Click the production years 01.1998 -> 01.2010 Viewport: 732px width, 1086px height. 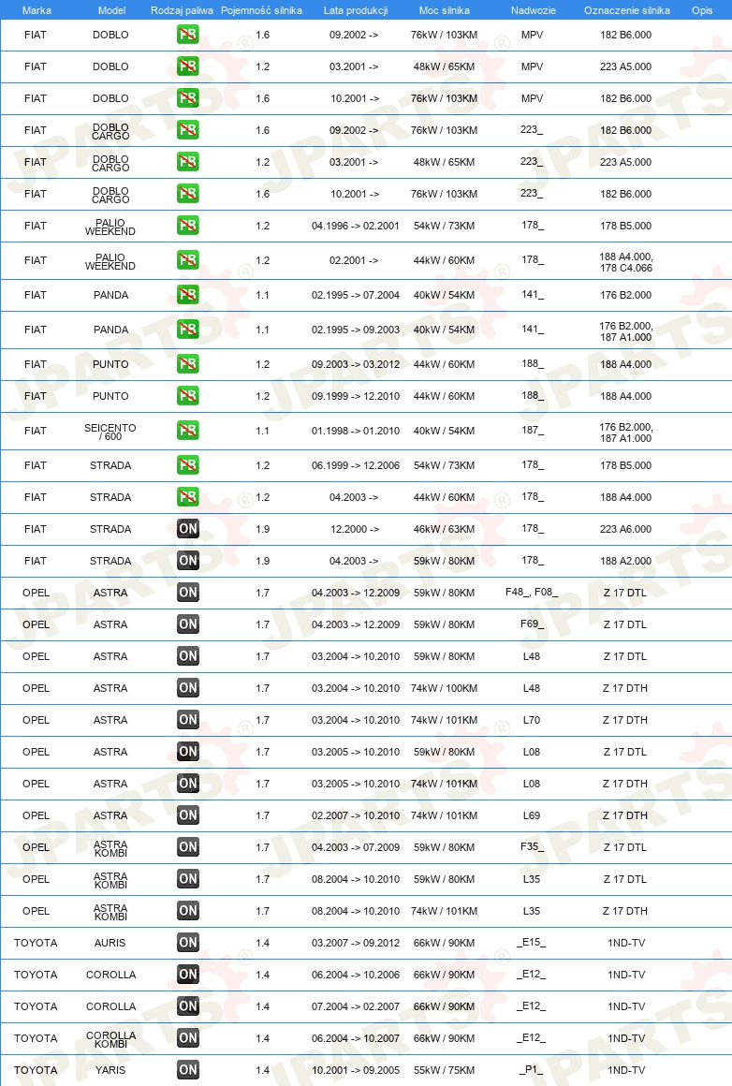pos(356,431)
